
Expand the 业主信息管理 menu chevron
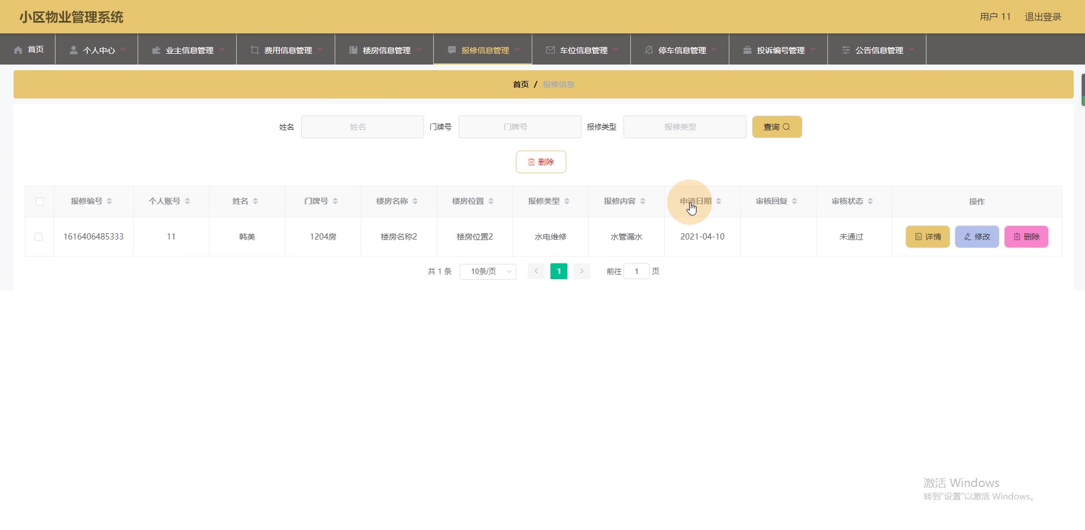(221, 50)
